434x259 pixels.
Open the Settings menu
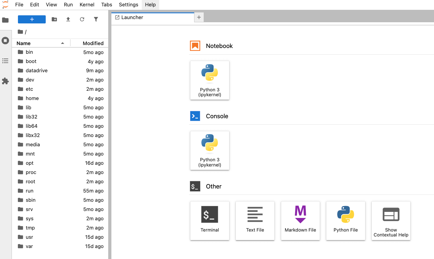[128, 5]
